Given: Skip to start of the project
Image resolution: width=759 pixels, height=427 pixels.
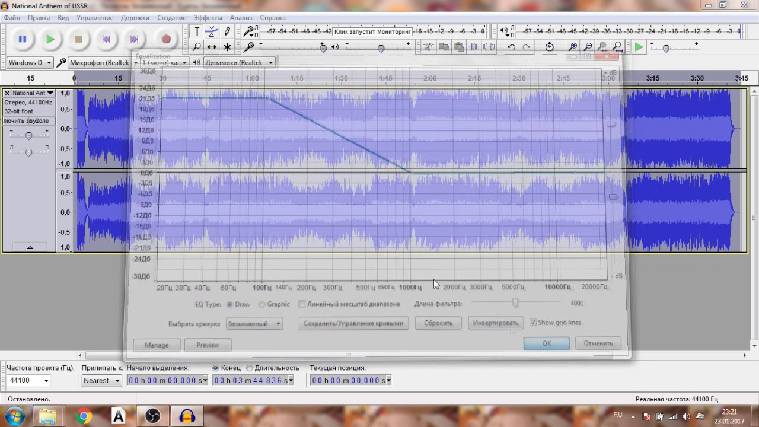Looking at the screenshot, I should point(106,39).
